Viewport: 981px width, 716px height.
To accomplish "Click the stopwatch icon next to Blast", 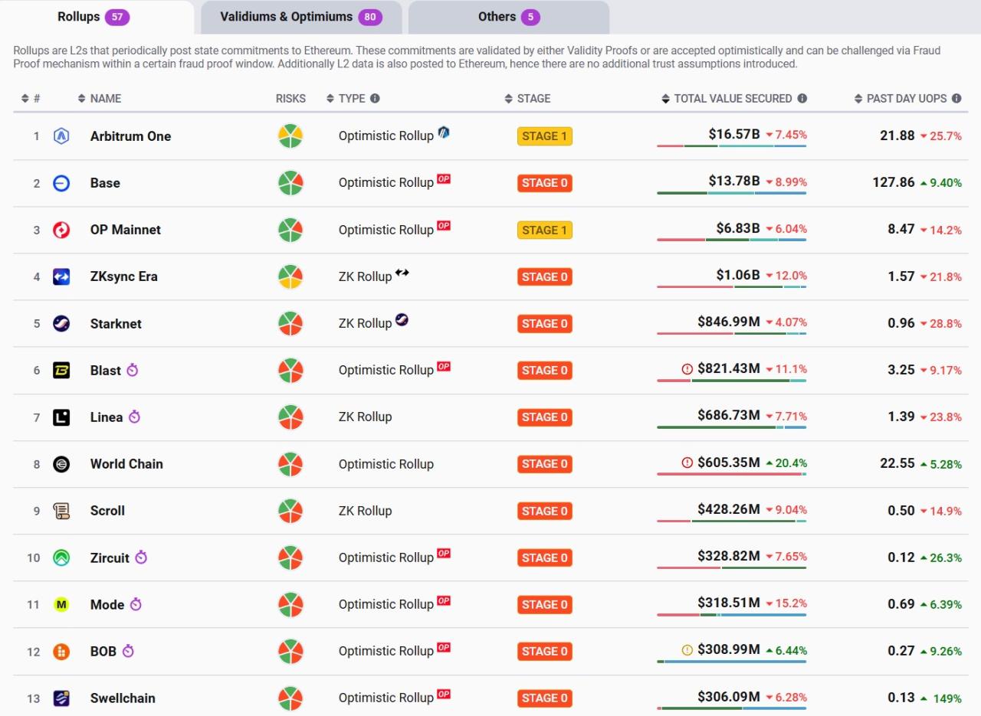I will [x=133, y=371].
